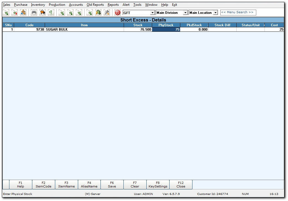This screenshot has height=201, width=288.
Task: Open the Help menu in menu bar
Action: pos(165,5)
